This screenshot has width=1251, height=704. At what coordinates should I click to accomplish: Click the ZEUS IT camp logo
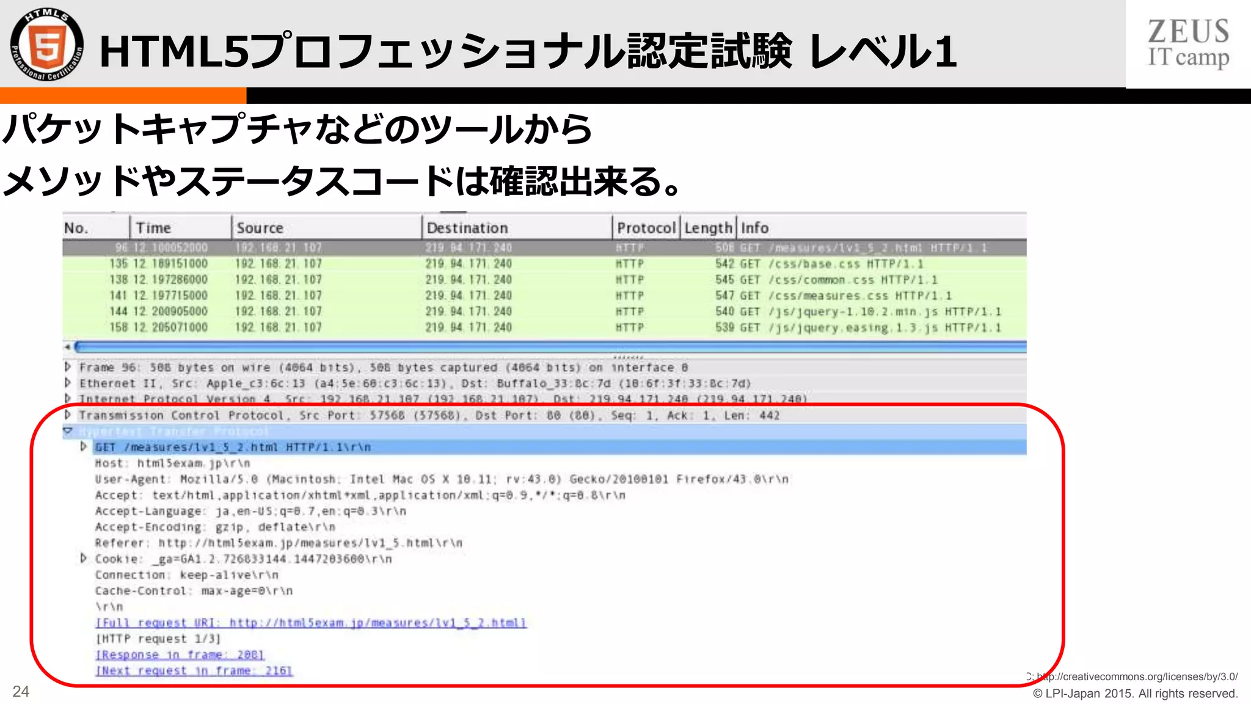click(x=1187, y=44)
